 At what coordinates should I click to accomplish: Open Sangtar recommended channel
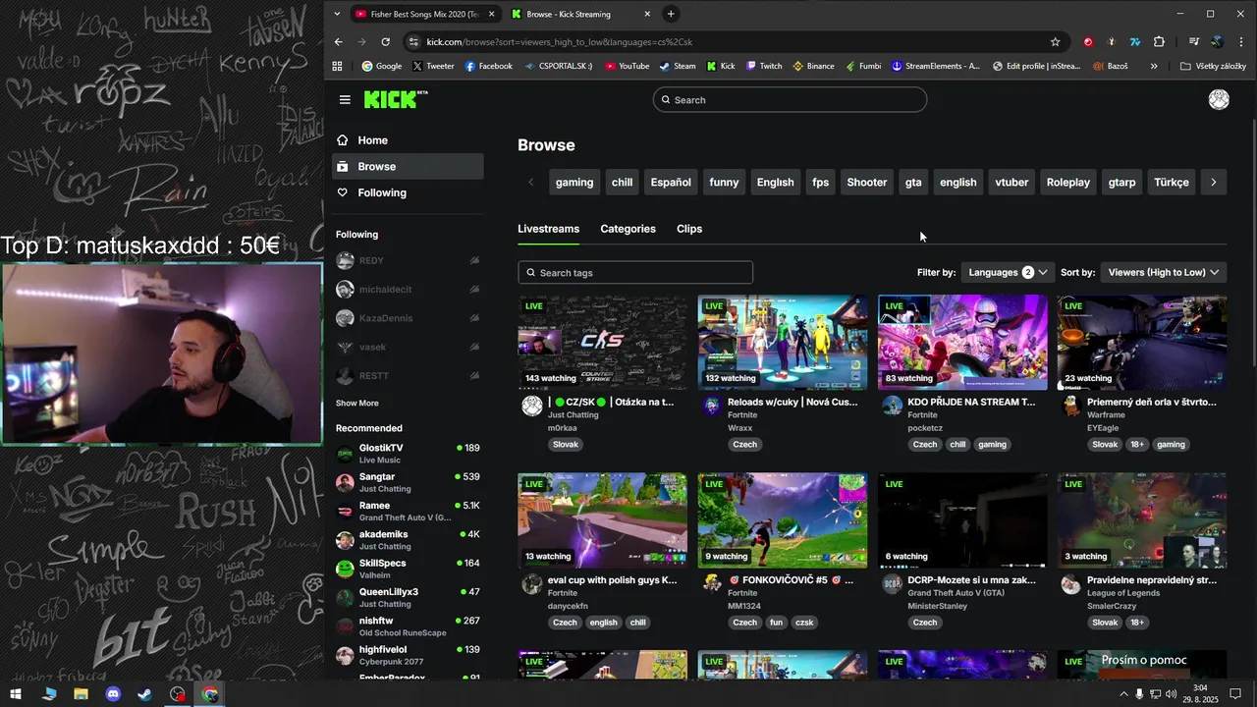[x=408, y=482]
